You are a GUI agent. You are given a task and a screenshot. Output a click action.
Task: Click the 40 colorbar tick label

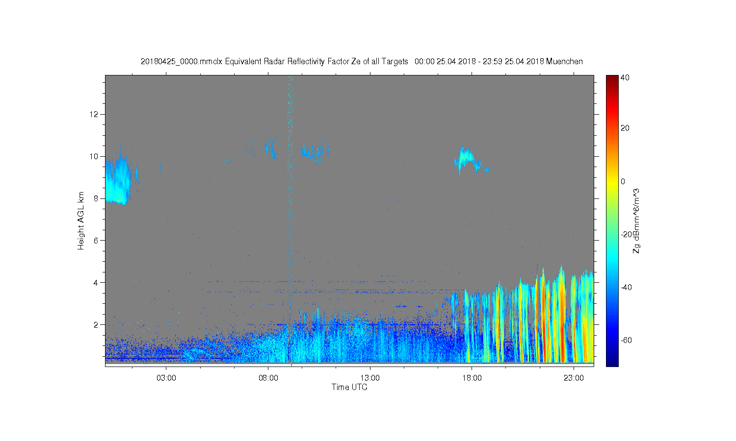[x=625, y=77]
